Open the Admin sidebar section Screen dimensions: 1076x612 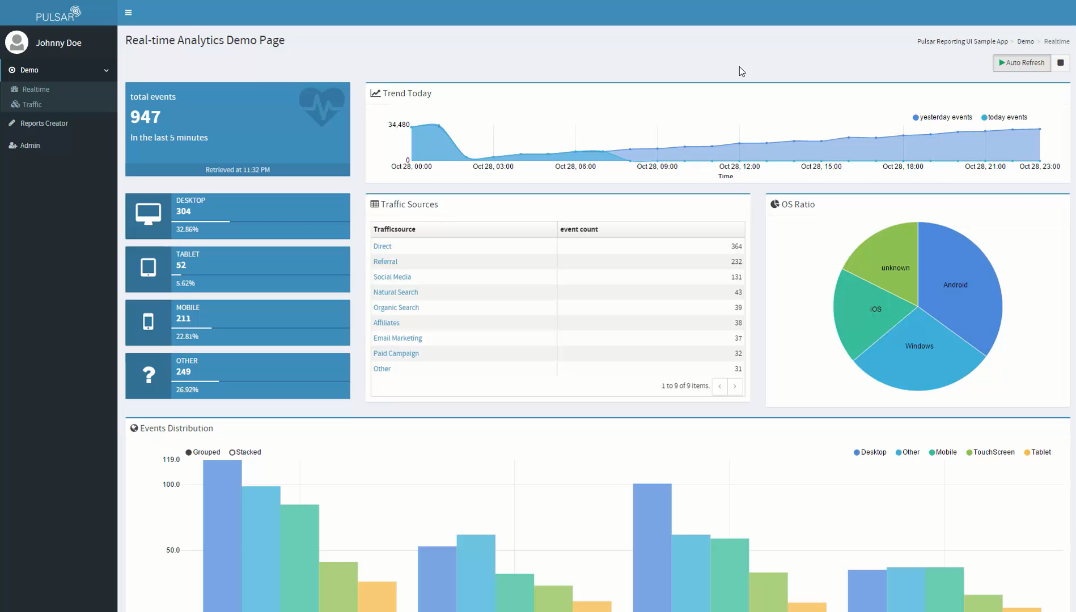click(59, 145)
